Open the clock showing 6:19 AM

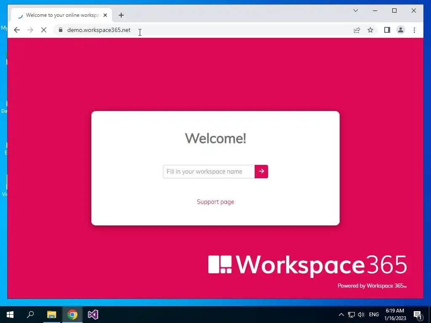(395, 315)
